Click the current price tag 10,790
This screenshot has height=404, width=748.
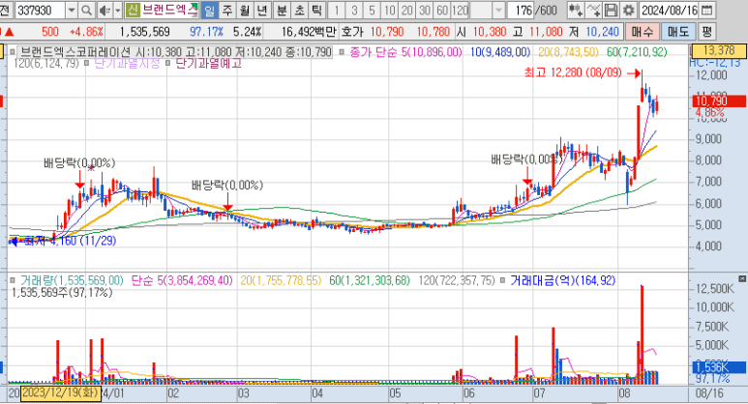718,101
